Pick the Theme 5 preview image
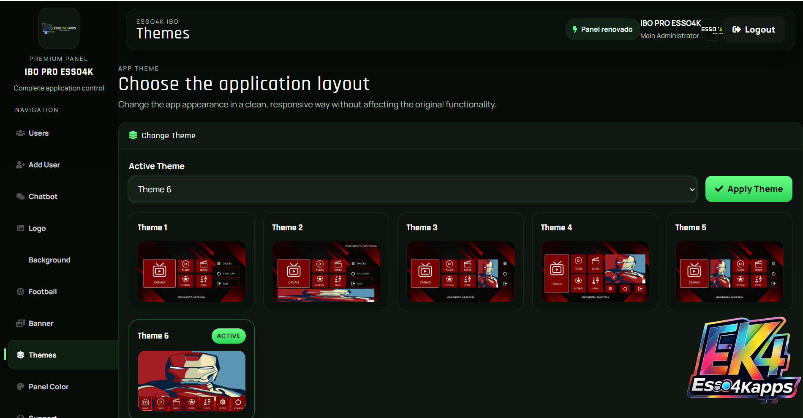This screenshot has height=418, width=803. (x=729, y=271)
